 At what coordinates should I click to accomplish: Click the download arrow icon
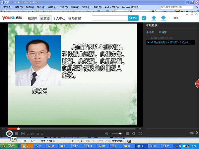(163, 18)
